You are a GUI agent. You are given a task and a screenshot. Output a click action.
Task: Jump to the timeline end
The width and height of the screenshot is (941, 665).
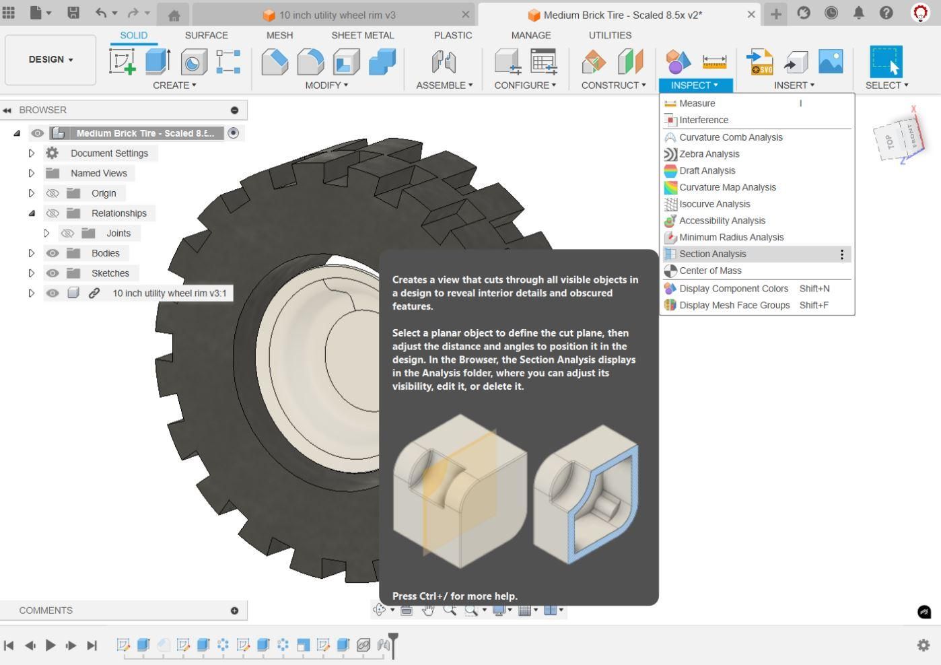92,645
